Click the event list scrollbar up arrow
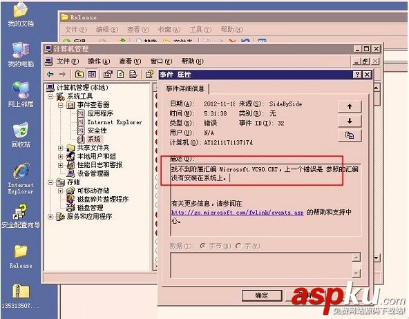Screen dimensions: 409x319 tap(377, 88)
